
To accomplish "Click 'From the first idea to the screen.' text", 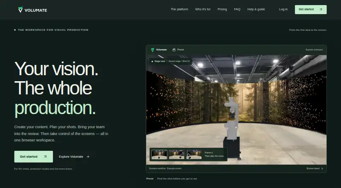I will [x=308, y=30].
